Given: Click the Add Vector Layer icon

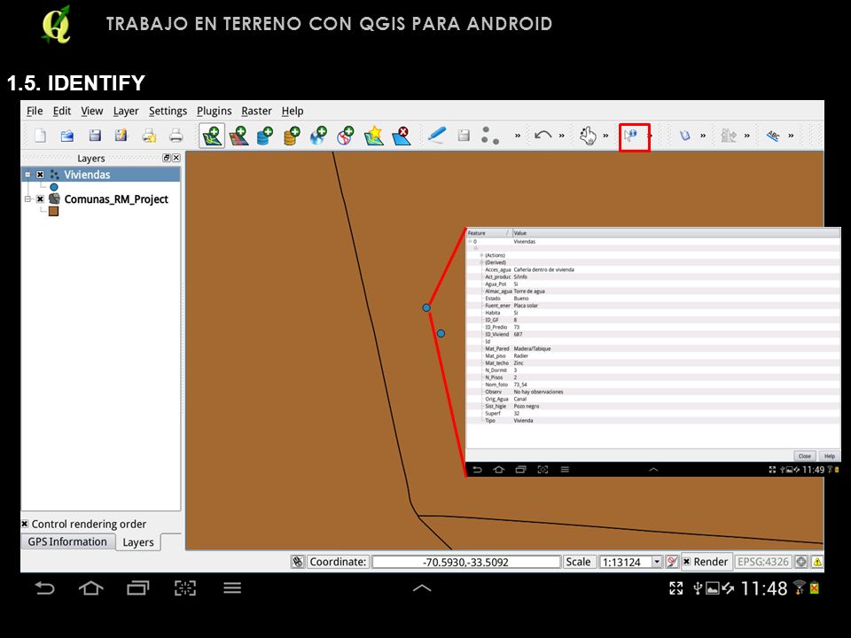Looking at the screenshot, I should coord(212,135).
